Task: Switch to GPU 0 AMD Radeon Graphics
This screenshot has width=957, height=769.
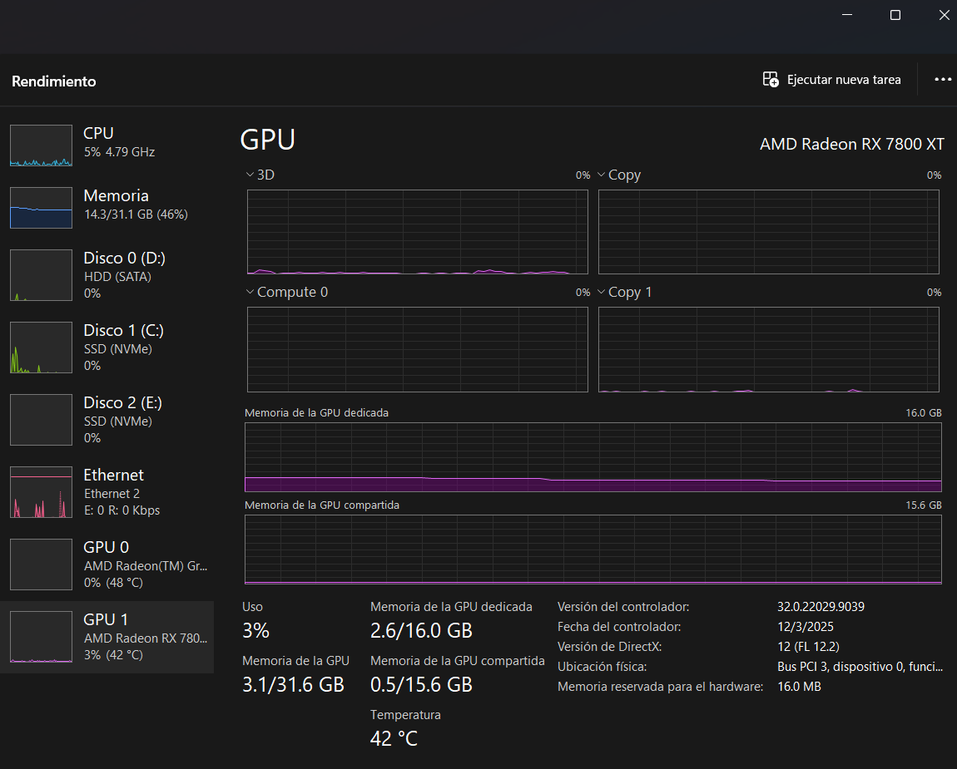Action: [117, 564]
